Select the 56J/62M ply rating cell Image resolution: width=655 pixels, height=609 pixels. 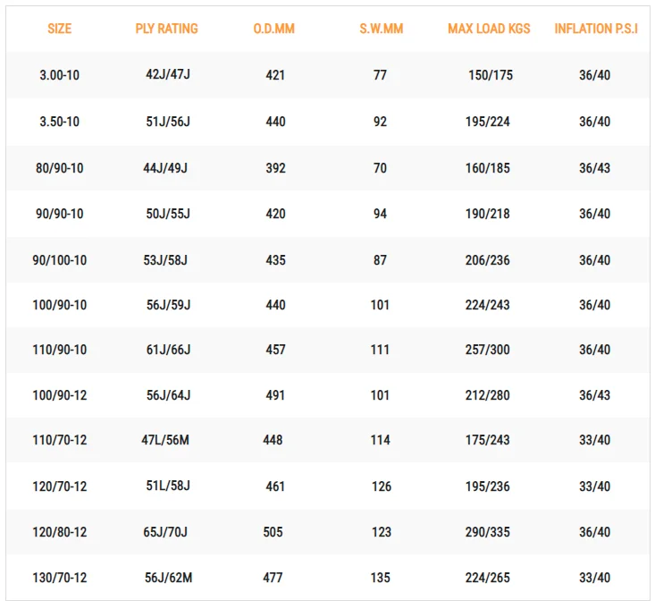click(168, 578)
